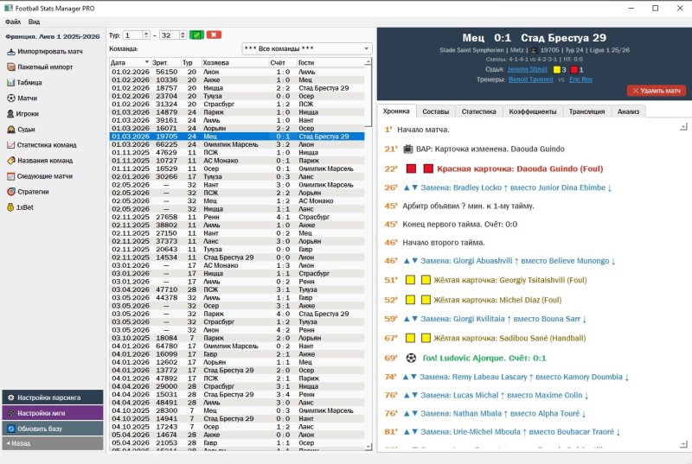Click the first Тур spinner arrows
The width and height of the screenshot is (692, 464).
[x=146, y=35]
